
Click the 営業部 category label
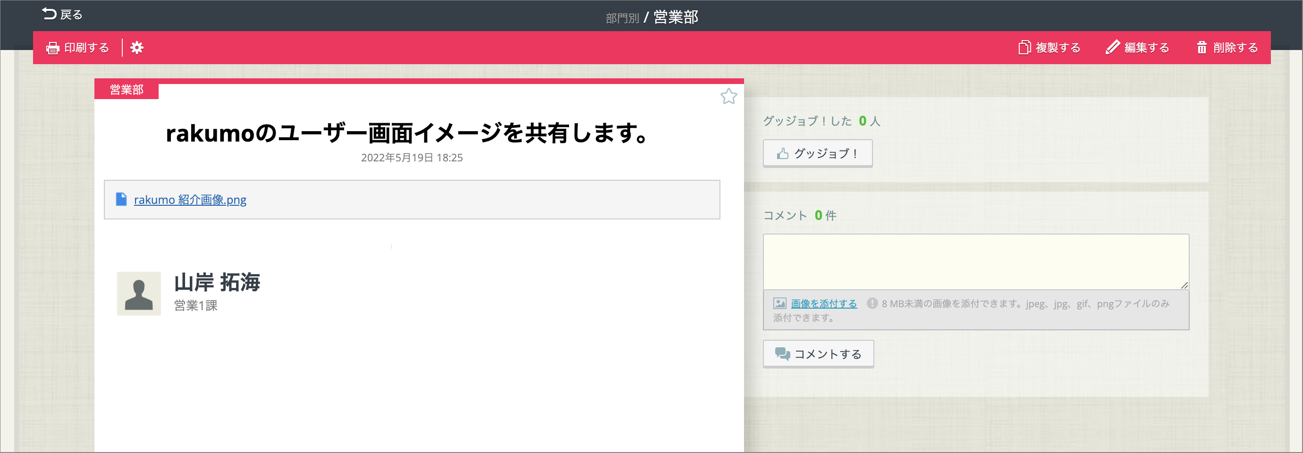(x=127, y=90)
